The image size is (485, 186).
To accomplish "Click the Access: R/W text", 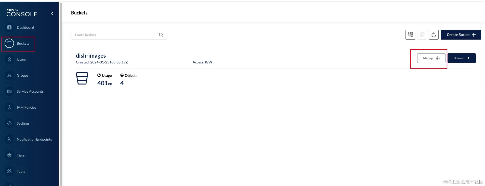I will tap(202, 62).
